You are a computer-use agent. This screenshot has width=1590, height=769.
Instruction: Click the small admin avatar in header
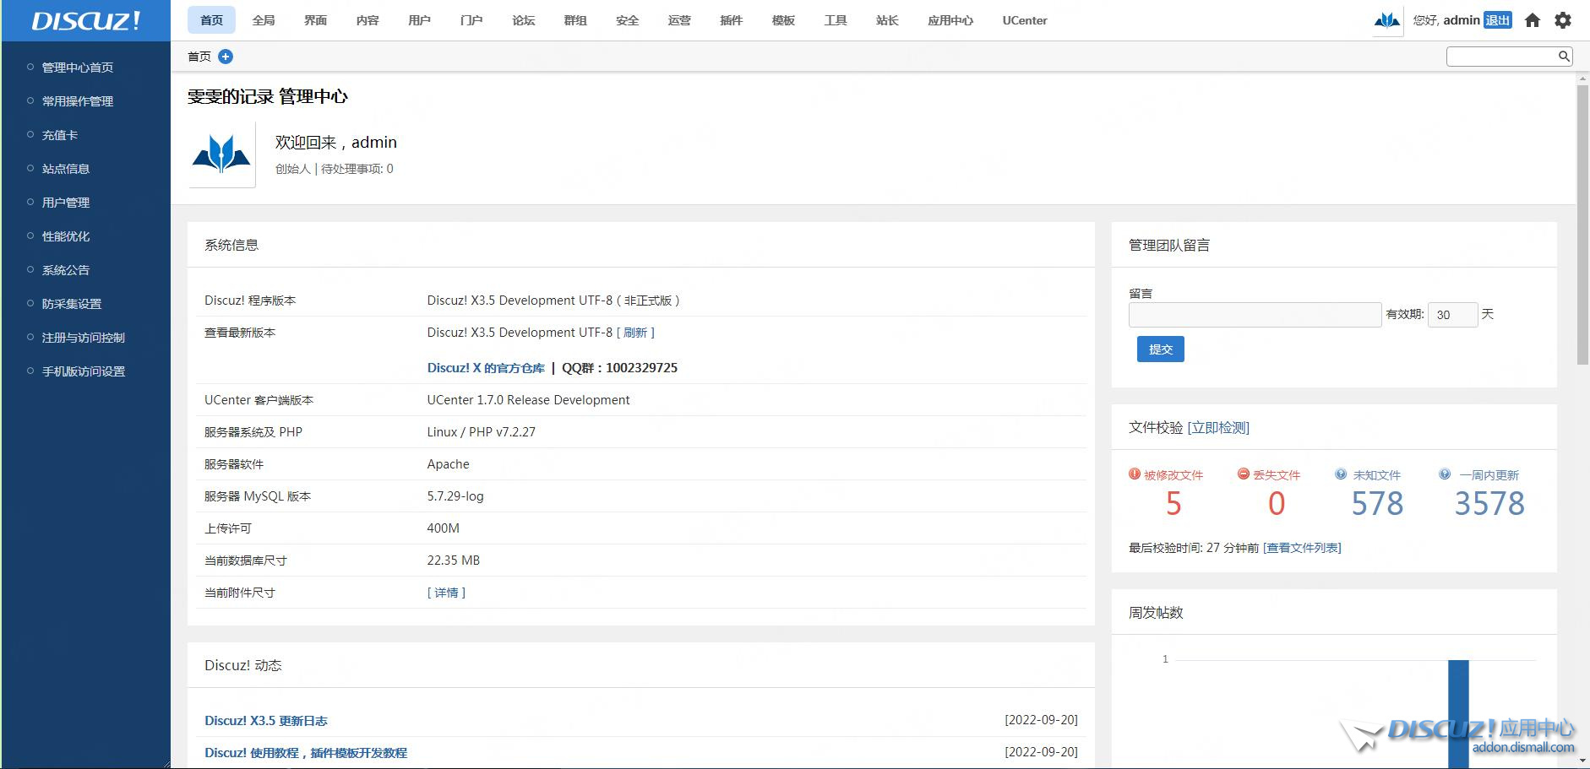click(1387, 20)
